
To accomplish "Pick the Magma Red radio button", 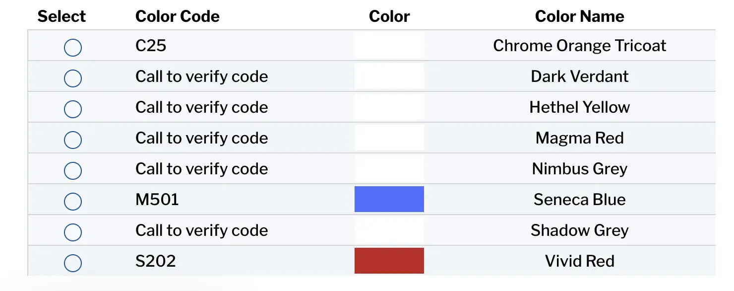I will (x=73, y=140).
